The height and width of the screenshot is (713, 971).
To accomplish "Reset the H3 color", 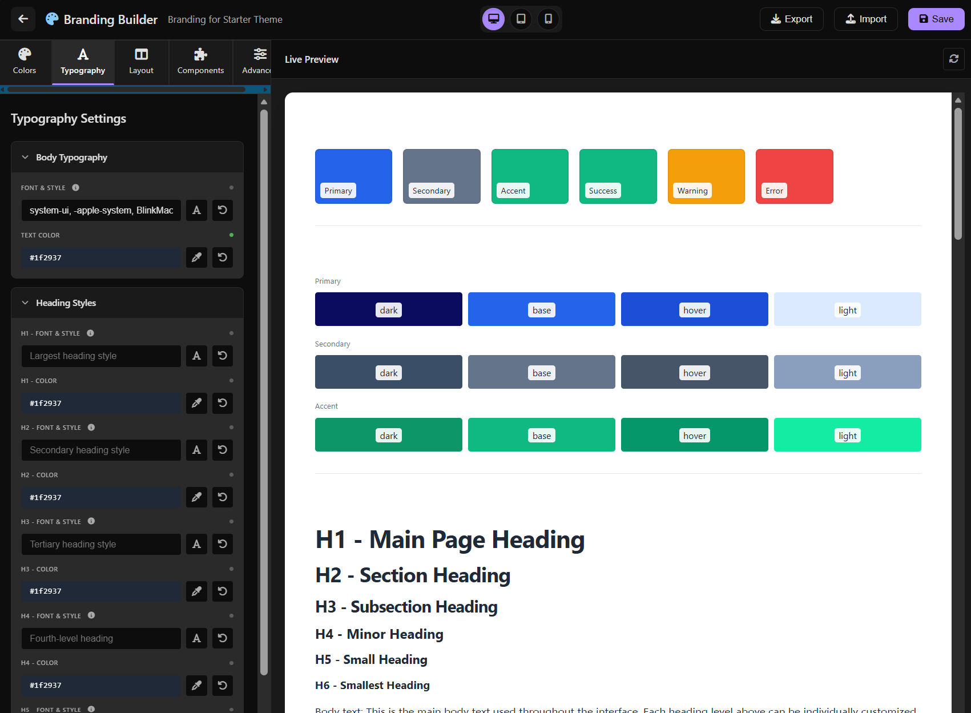I will (223, 591).
